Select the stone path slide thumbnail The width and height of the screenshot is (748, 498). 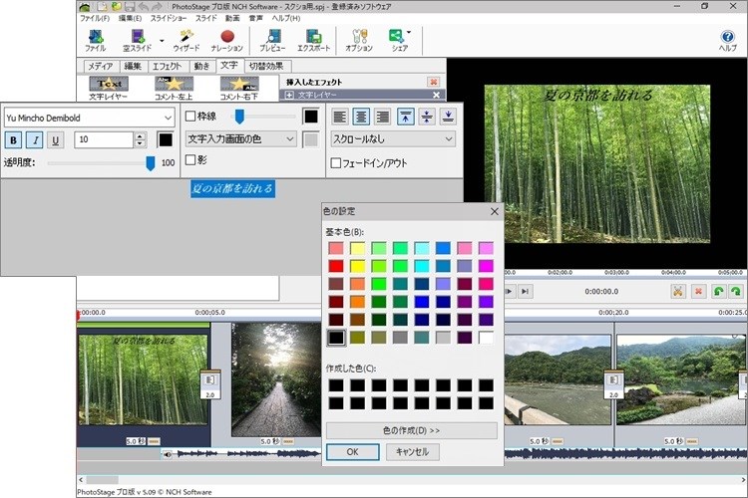click(x=276, y=379)
